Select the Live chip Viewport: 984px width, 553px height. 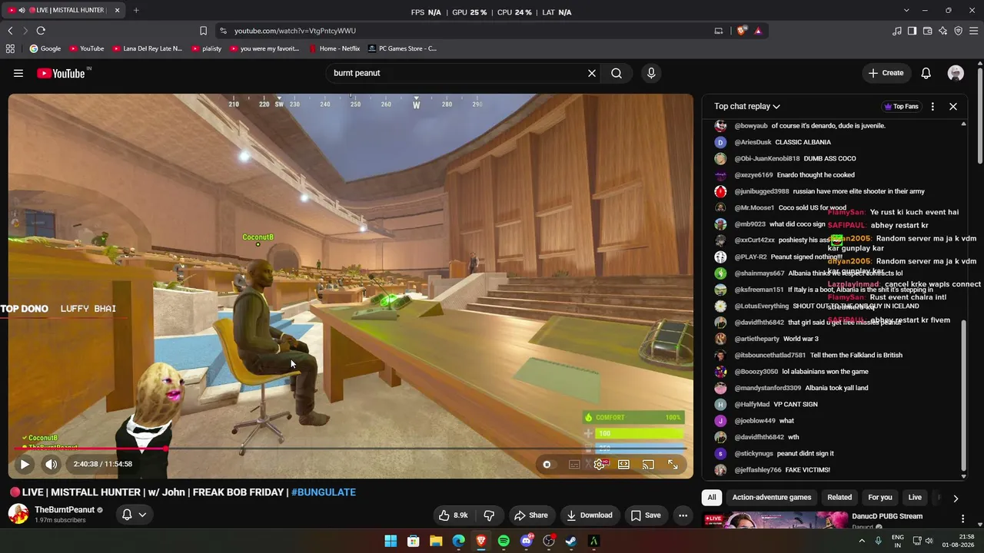point(915,498)
